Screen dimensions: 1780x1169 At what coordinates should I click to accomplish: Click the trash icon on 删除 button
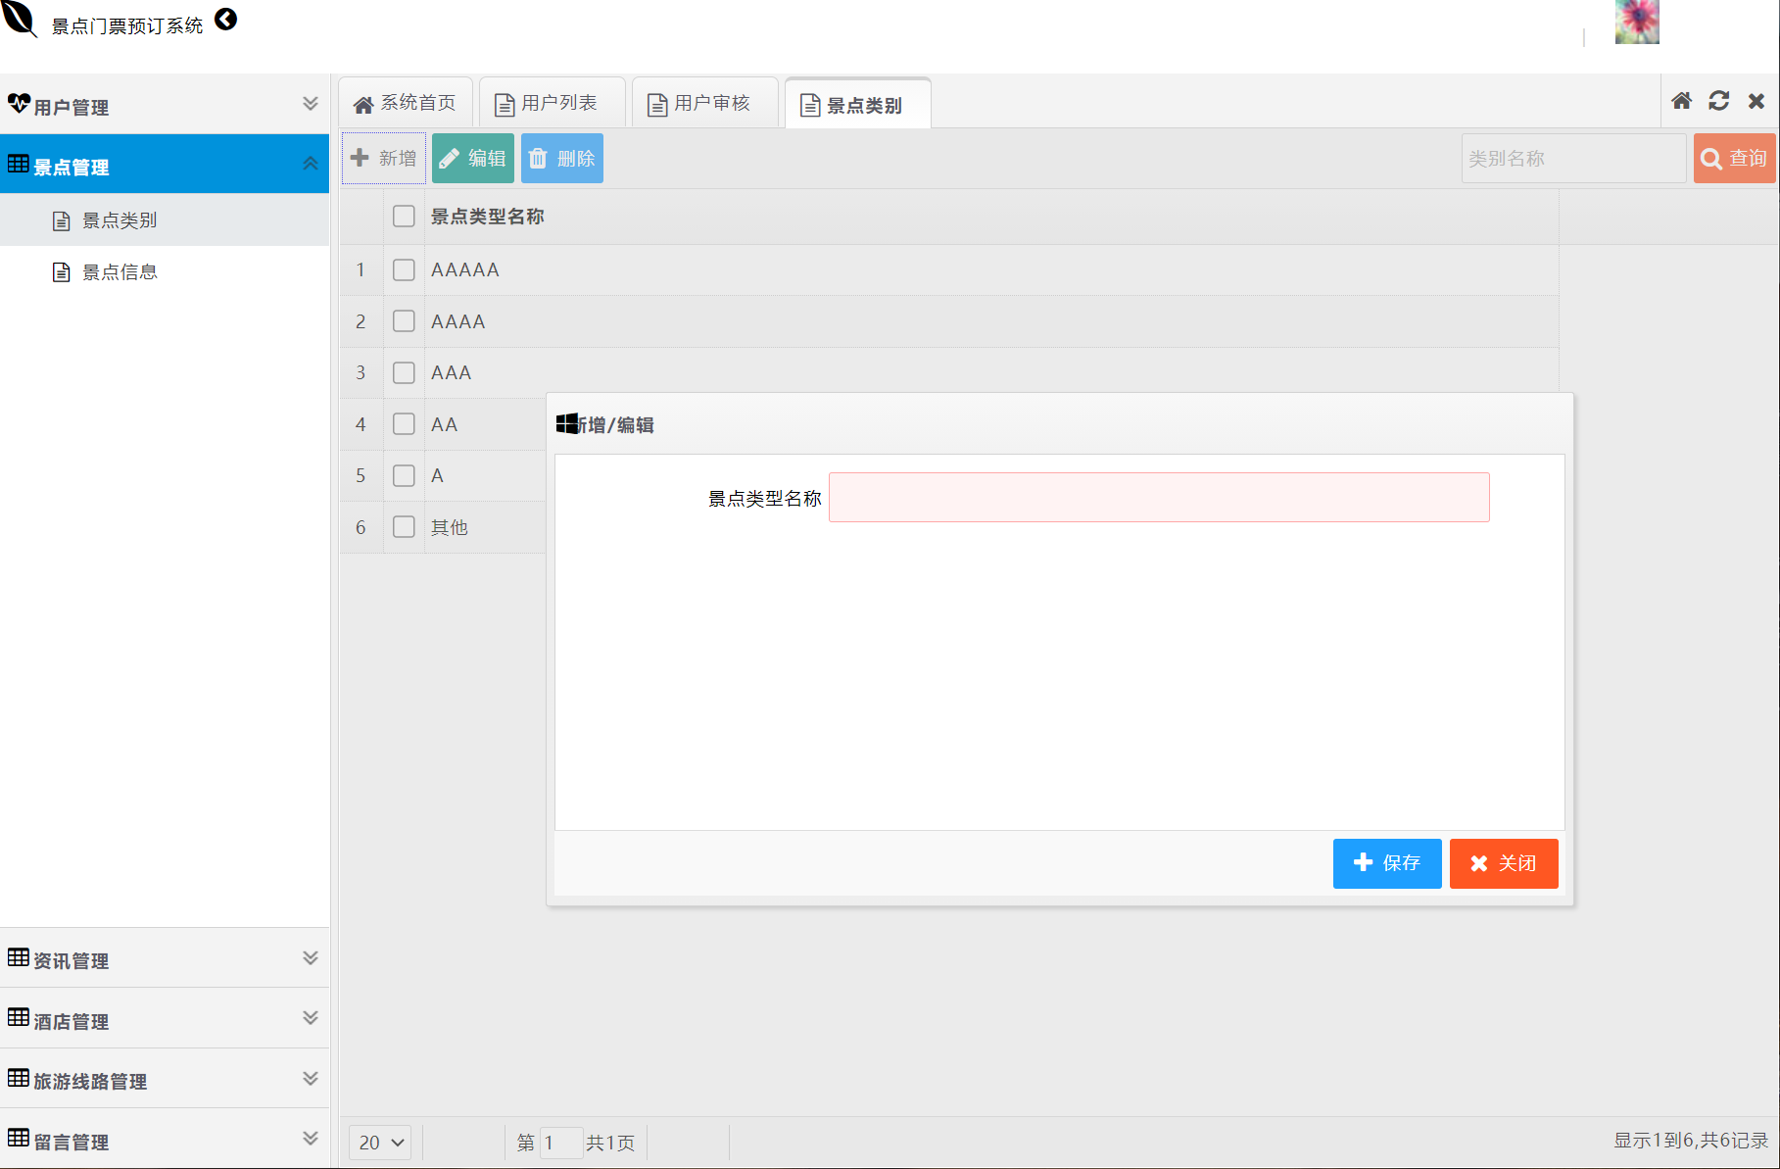tap(538, 158)
